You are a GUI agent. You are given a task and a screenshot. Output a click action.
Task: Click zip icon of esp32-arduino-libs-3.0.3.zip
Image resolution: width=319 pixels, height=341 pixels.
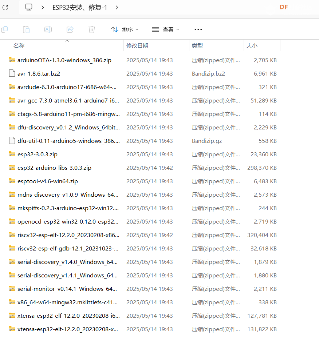pos(12,168)
